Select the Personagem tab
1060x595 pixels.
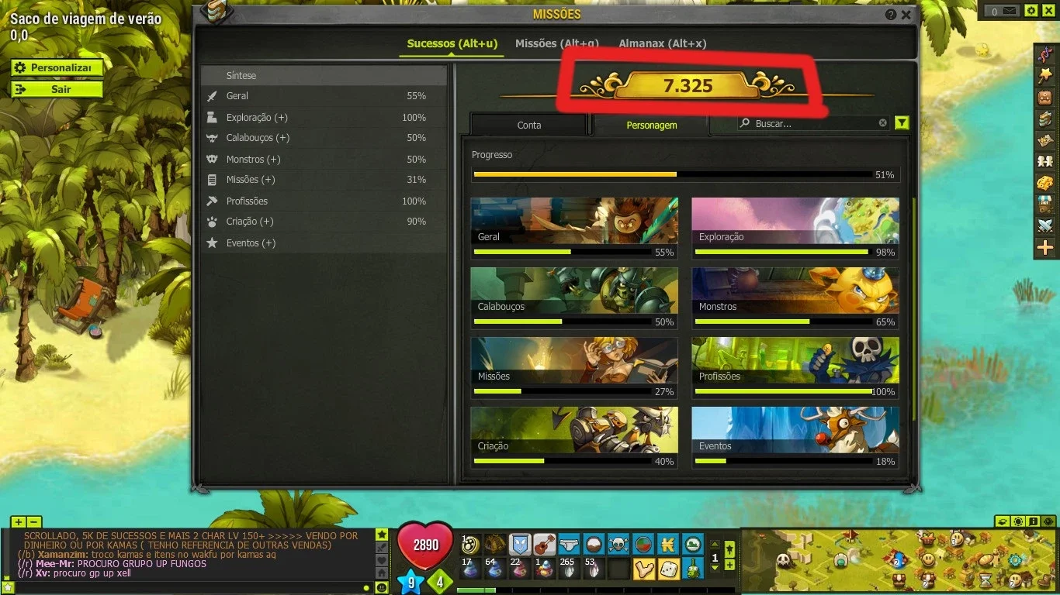652,125
